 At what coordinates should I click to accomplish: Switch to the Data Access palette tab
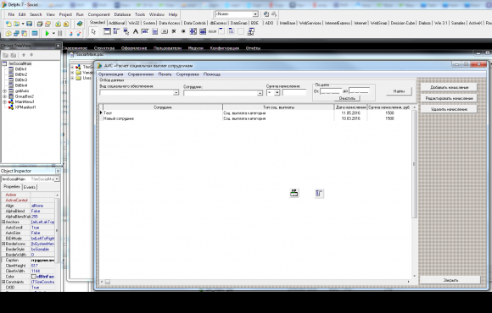click(169, 23)
